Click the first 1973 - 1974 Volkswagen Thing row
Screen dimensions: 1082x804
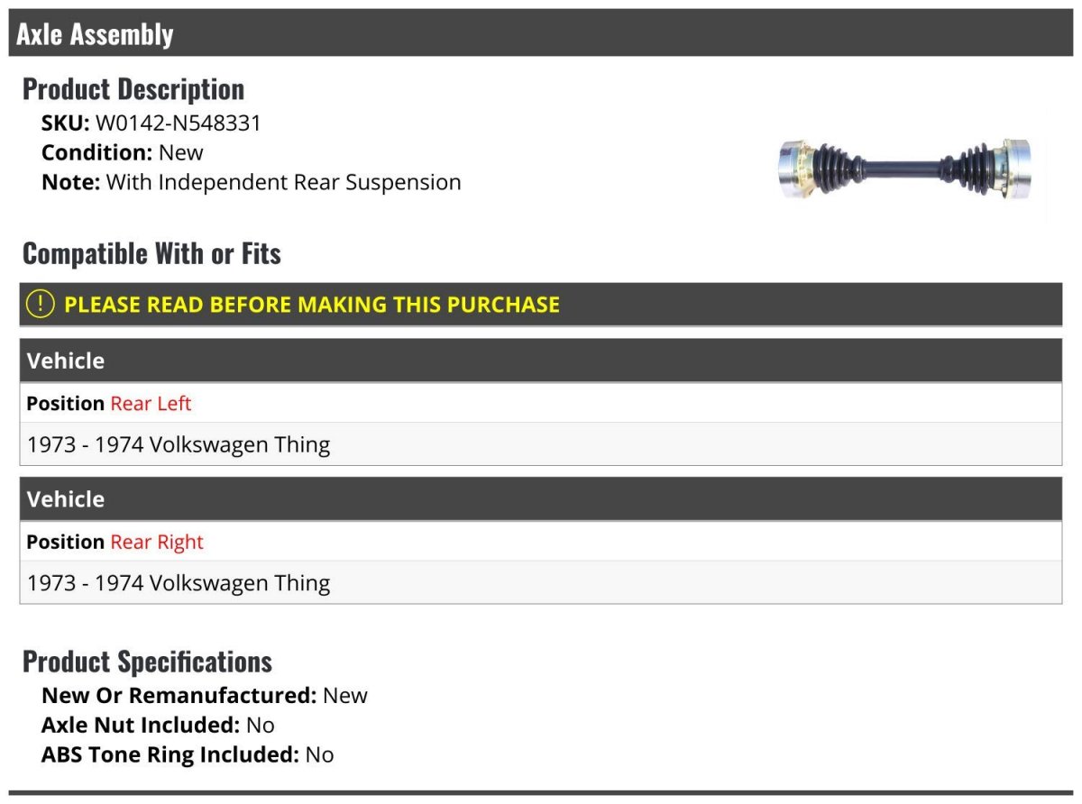(x=541, y=444)
